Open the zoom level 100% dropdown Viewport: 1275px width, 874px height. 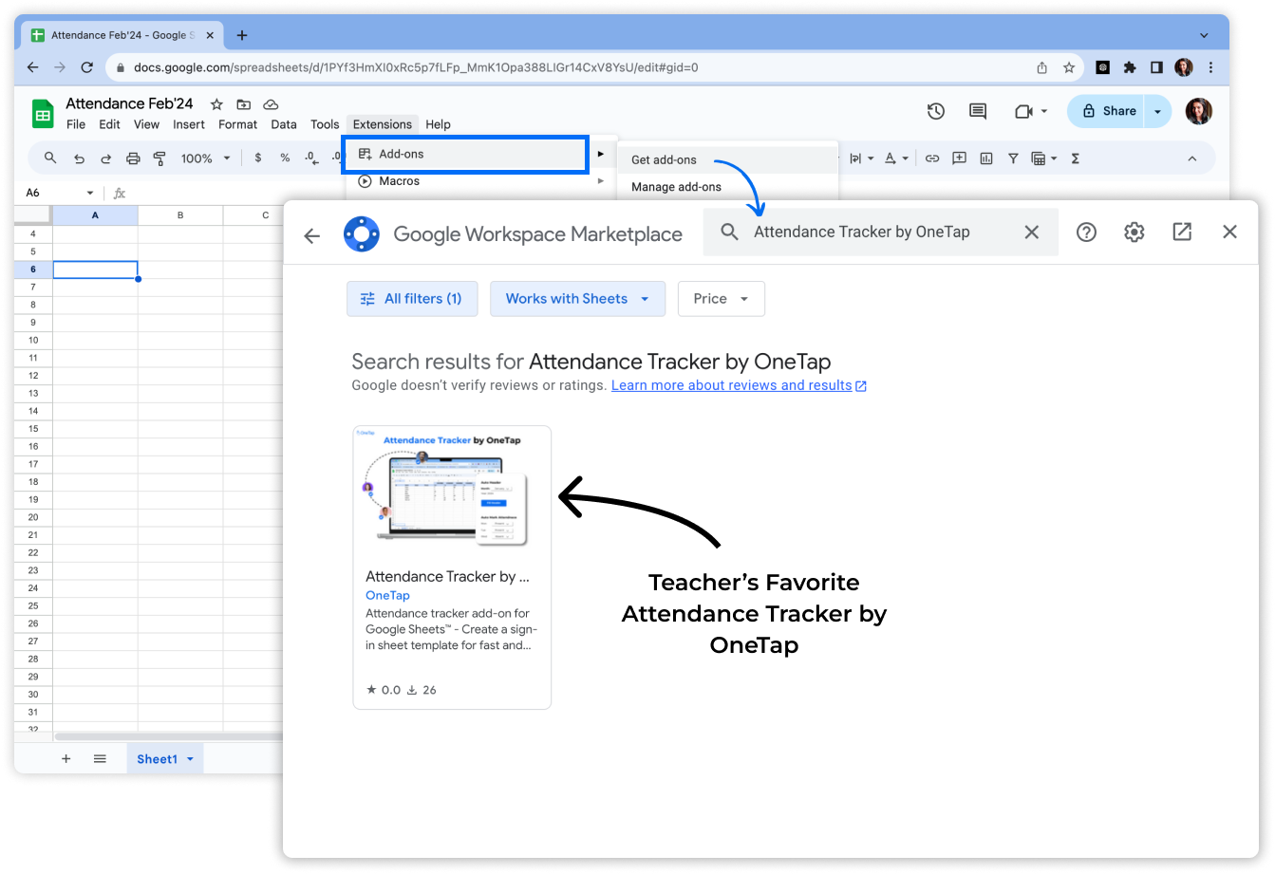point(206,158)
